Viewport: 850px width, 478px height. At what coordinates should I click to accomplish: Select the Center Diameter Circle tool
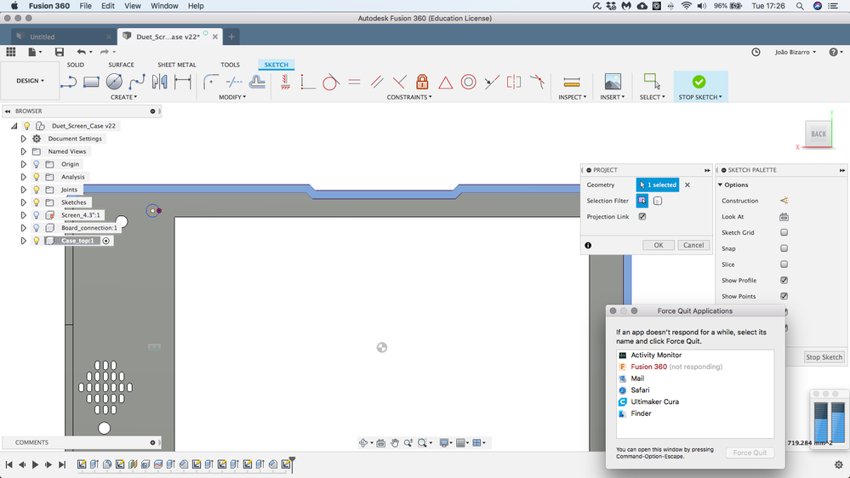114,82
